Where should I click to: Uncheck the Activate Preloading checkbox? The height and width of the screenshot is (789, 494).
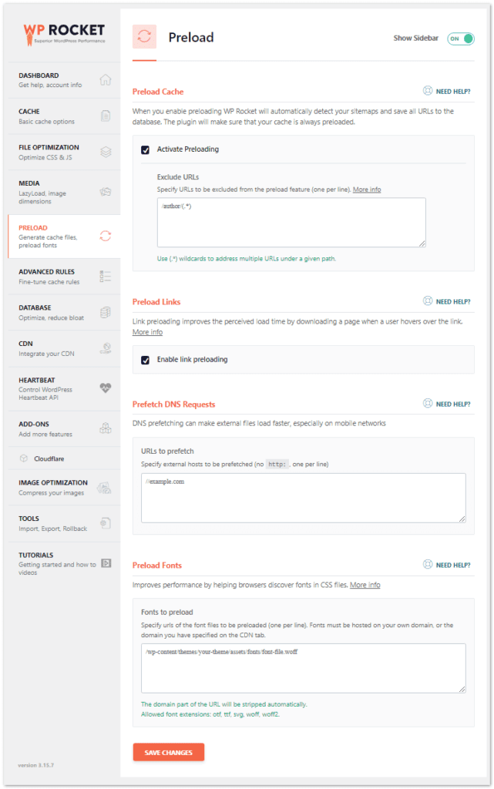click(x=146, y=150)
